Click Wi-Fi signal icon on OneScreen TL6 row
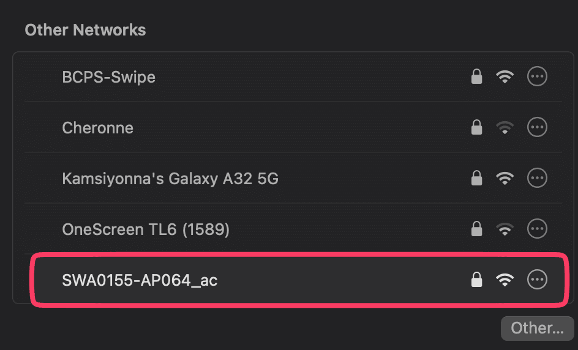Viewport: 578px width, 350px height. pyautogui.click(x=505, y=229)
